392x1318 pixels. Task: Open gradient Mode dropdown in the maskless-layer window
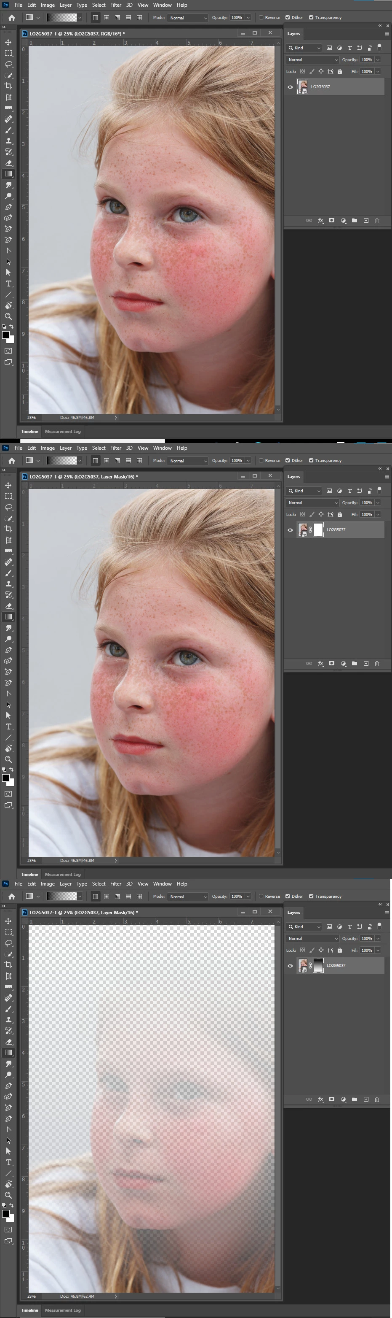pyautogui.click(x=188, y=17)
